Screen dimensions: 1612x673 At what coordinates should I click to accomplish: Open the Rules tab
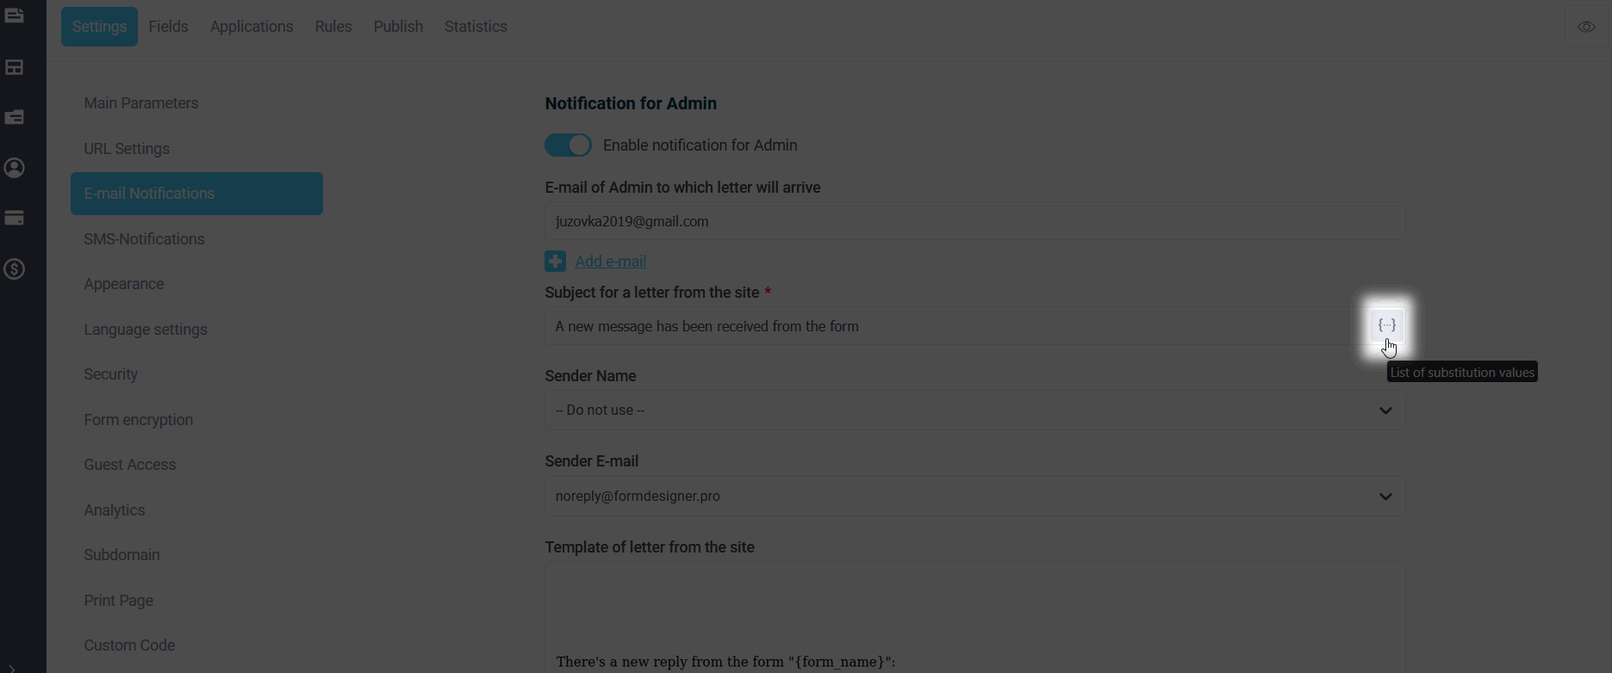[x=333, y=27]
